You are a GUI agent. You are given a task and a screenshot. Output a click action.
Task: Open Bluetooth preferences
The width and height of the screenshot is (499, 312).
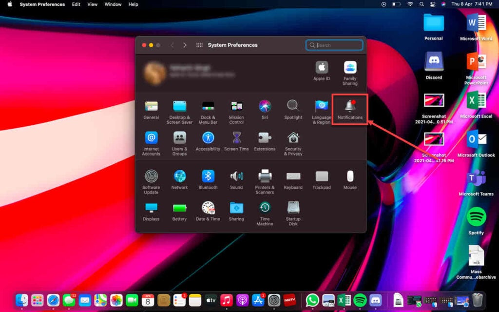pyautogui.click(x=208, y=180)
